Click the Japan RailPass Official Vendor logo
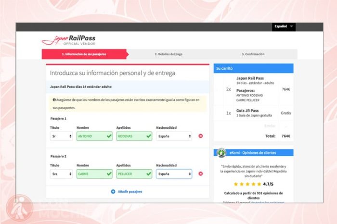 (x=68, y=40)
